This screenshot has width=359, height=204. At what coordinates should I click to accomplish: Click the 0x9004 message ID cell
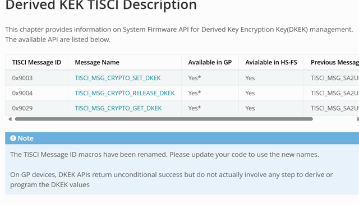[36, 93]
